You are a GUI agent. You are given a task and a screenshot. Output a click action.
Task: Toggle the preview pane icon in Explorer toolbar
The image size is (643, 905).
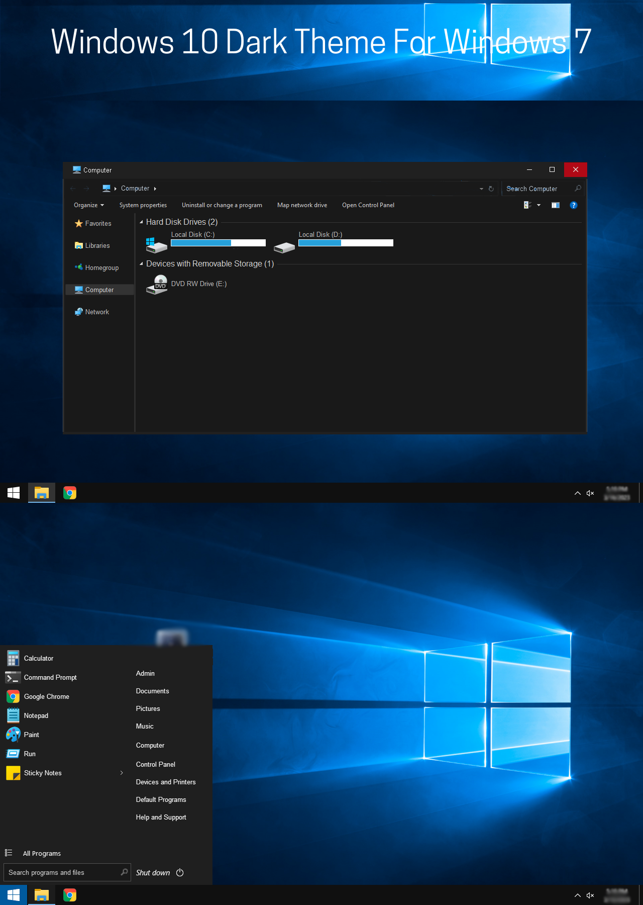555,205
